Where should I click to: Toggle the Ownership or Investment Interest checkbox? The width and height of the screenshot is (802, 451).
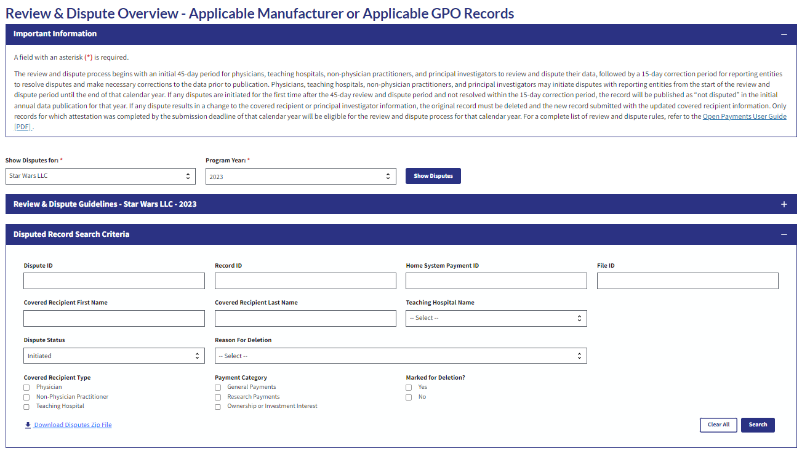218,407
